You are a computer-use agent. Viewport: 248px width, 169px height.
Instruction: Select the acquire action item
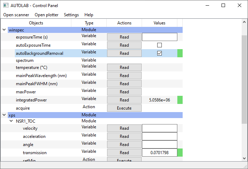tap(23, 108)
